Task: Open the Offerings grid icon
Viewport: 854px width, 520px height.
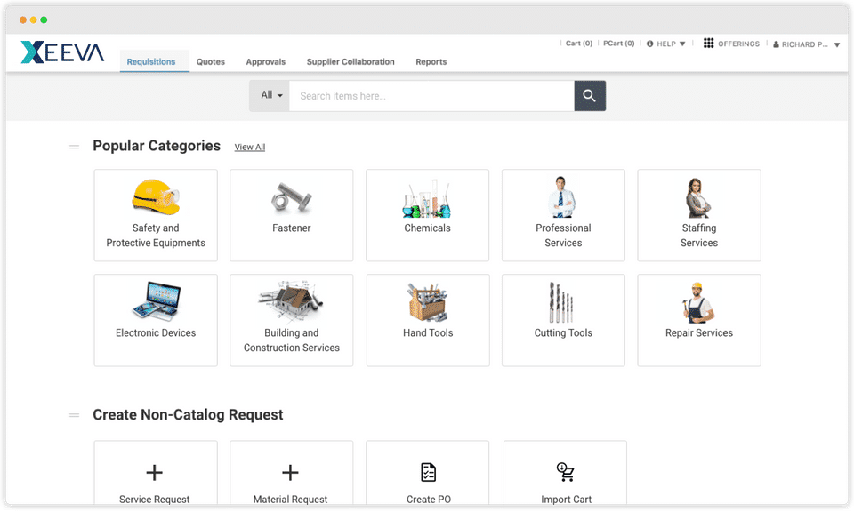Action: click(x=708, y=43)
